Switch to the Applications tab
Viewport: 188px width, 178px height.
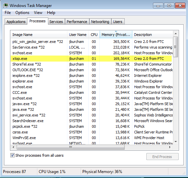point(16,22)
